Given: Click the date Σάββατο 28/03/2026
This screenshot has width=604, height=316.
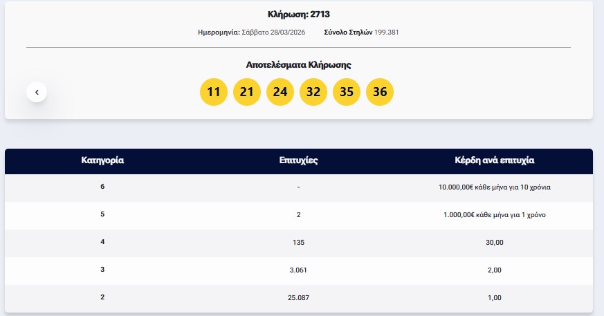Looking at the screenshot, I should pyautogui.click(x=273, y=32).
